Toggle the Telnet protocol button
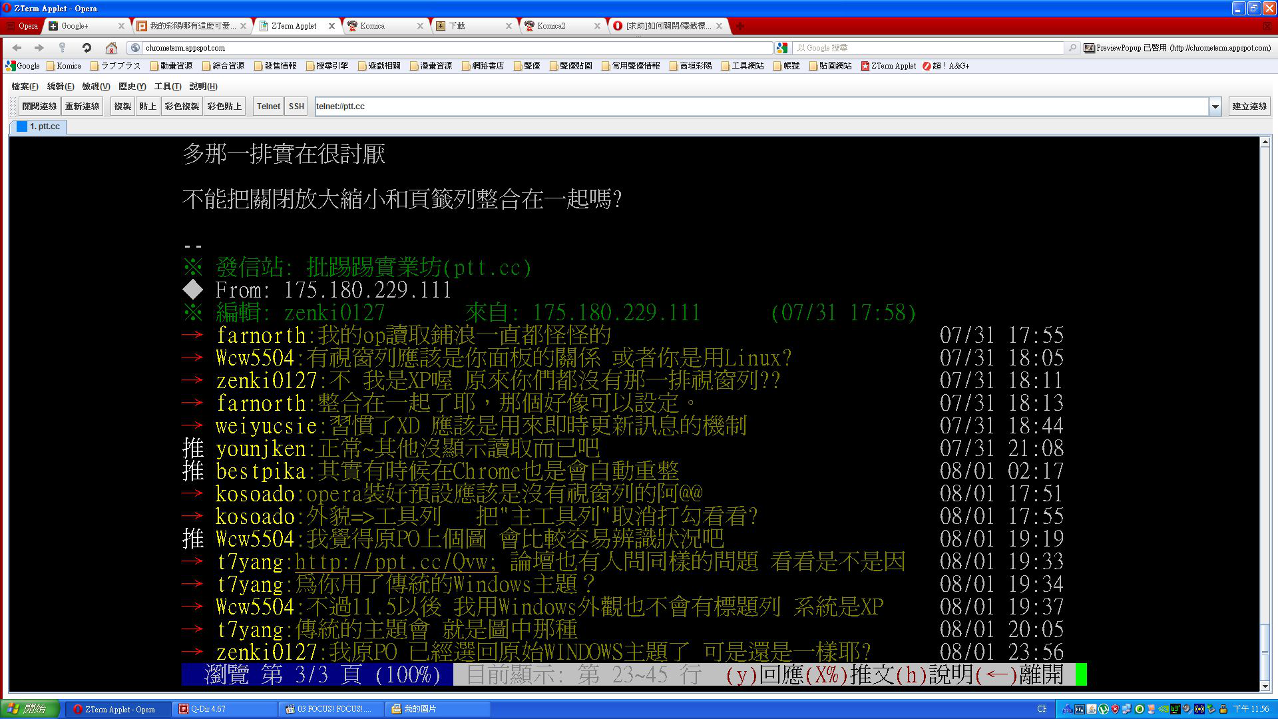Viewport: 1278px width, 719px height. coord(268,107)
